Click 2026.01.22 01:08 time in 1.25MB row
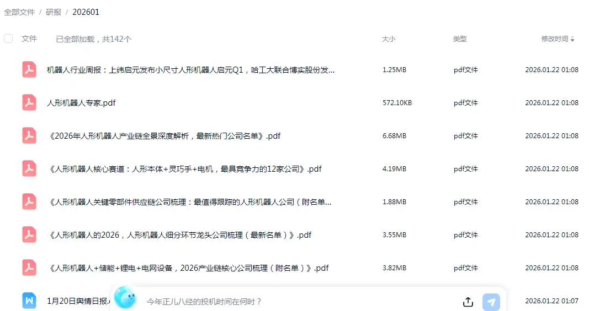 point(551,70)
